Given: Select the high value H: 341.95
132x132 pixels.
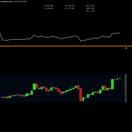Looking at the screenshot, I should tap(70, 6).
